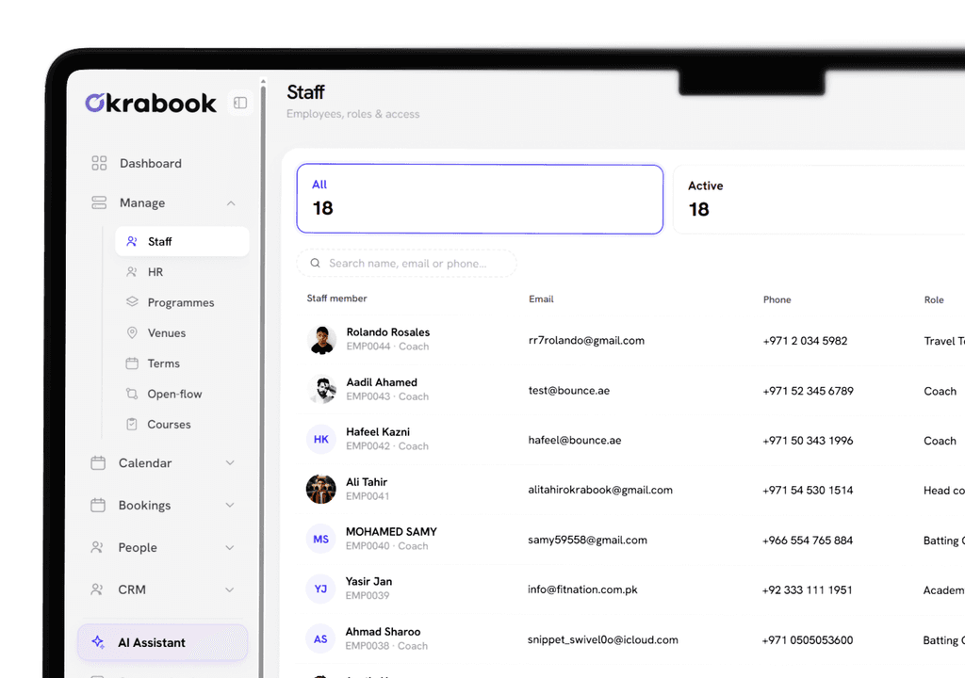Click the Open-flow icon
The width and height of the screenshot is (965, 678).
pyautogui.click(x=132, y=394)
